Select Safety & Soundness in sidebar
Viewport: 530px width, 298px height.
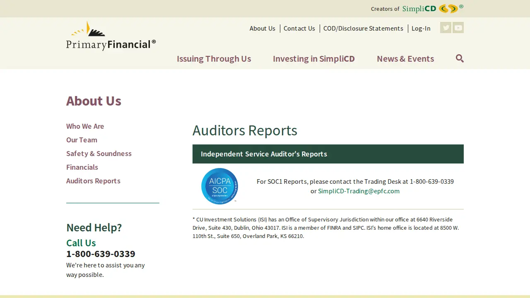click(99, 154)
